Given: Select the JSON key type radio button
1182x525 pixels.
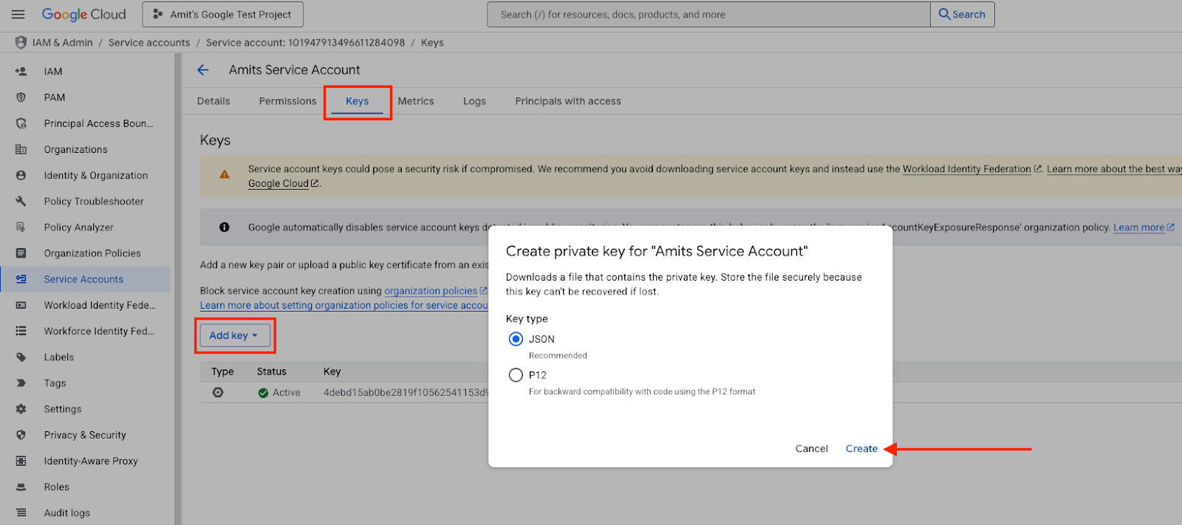Looking at the screenshot, I should point(516,339).
